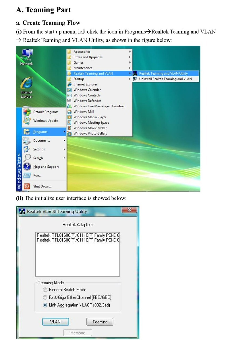This screenshot has width=232, height=346.
Task: Click the Realtek Teaming and VLAN Utility icon
Action: pos(135,74)
